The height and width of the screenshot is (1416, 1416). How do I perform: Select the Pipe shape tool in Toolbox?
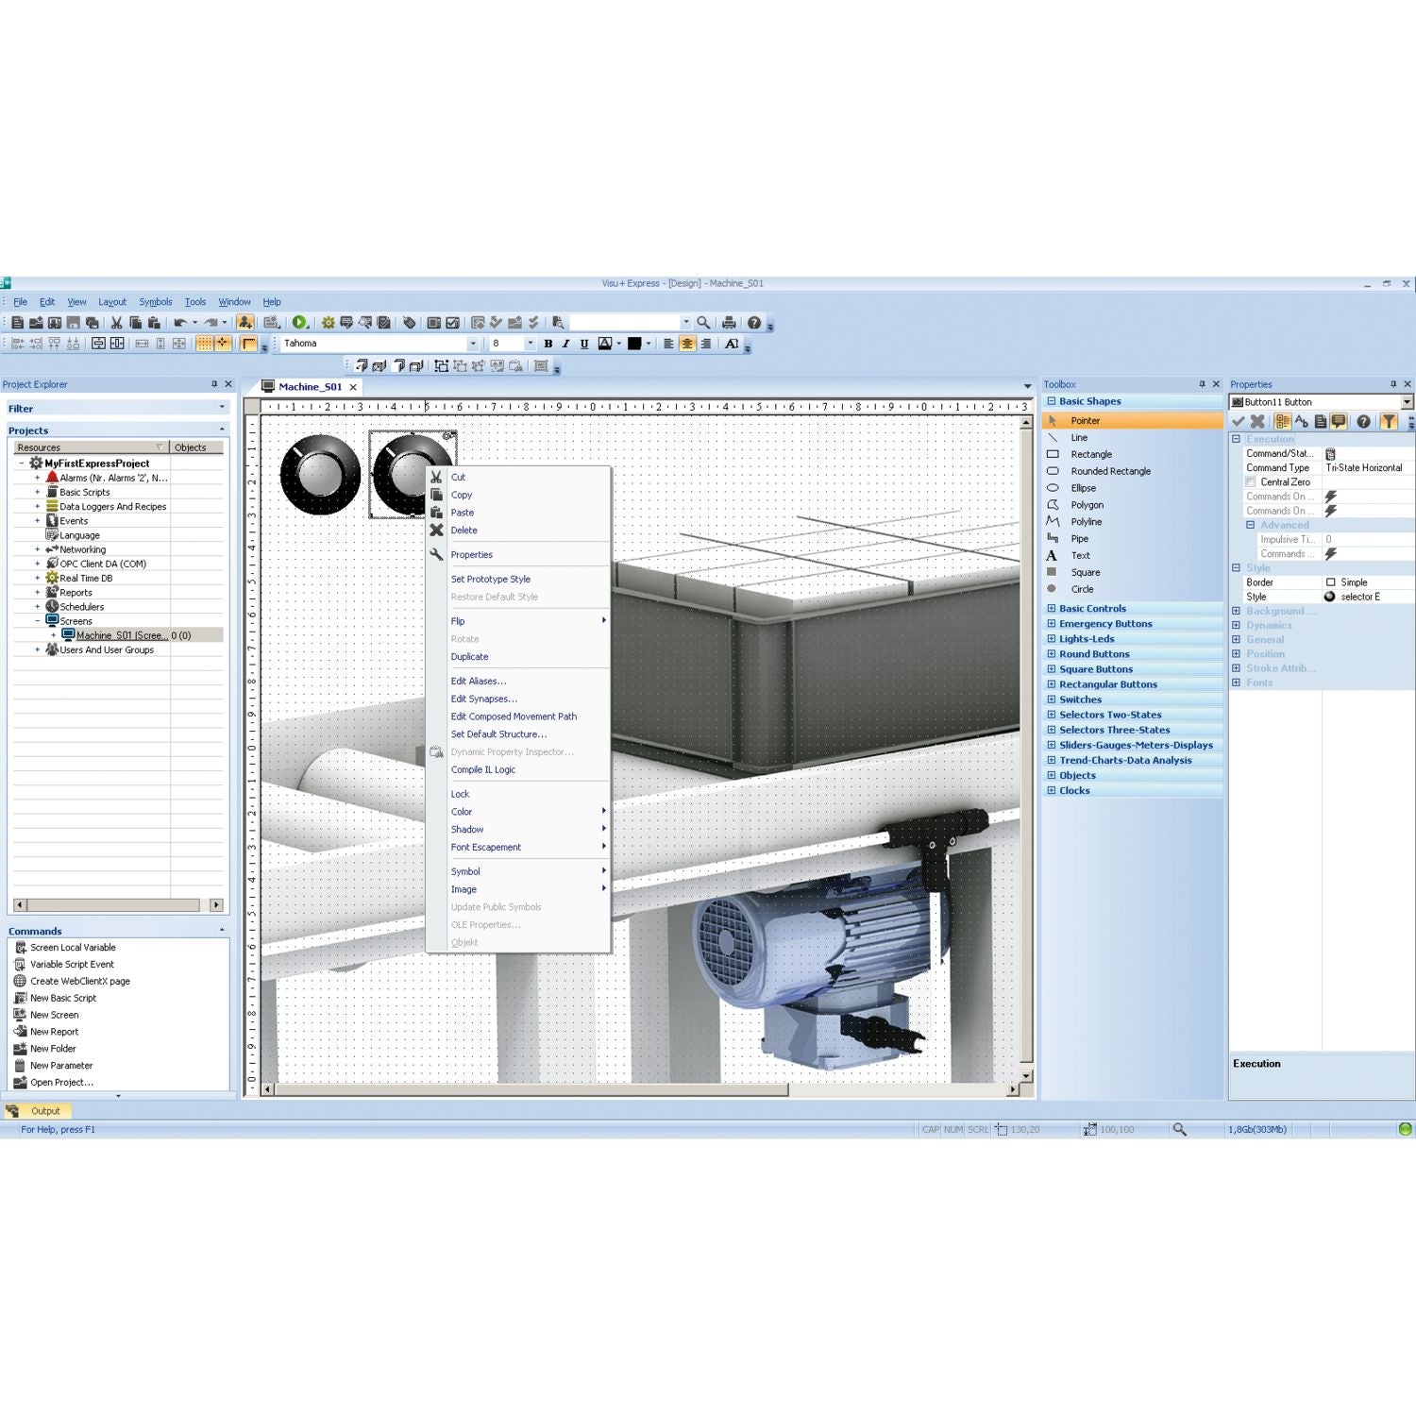pyautogui.click(x=1079, y=539)
